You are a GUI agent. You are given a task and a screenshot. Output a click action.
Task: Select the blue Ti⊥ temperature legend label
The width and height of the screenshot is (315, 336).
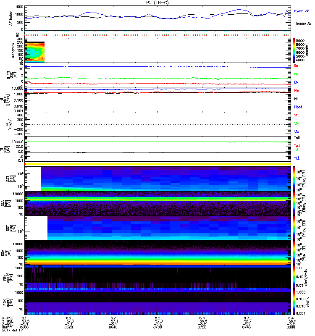coord(297,158)
